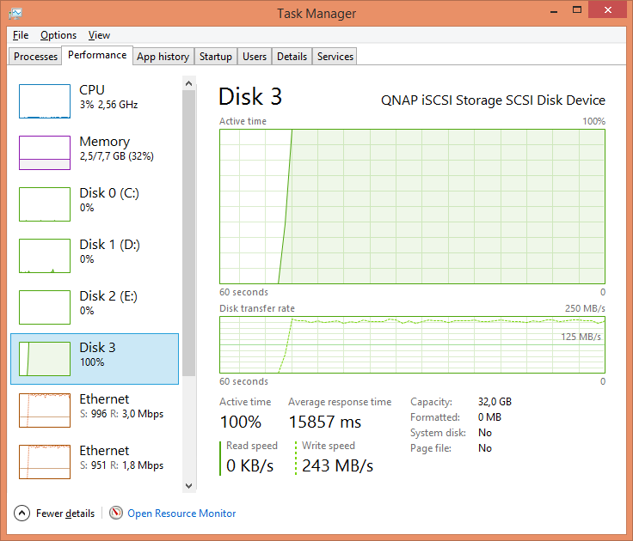
Task: Select the Memory usage thumbnail graph
Action: coord(45,153)
